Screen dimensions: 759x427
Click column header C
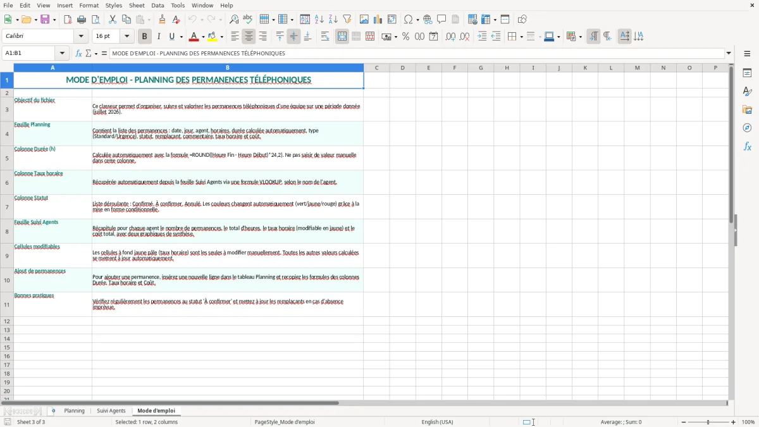point(376,68)
